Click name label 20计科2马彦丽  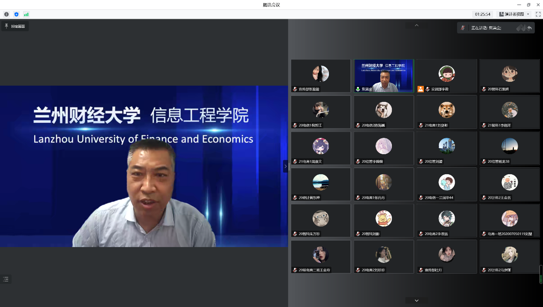[499, 270]
